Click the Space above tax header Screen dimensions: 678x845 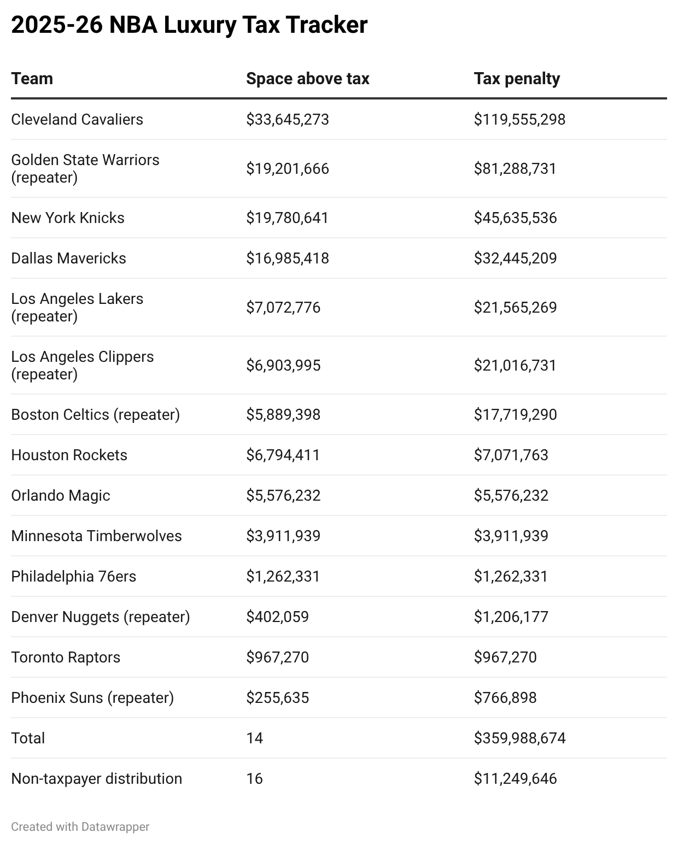click(x=307, y=79)
